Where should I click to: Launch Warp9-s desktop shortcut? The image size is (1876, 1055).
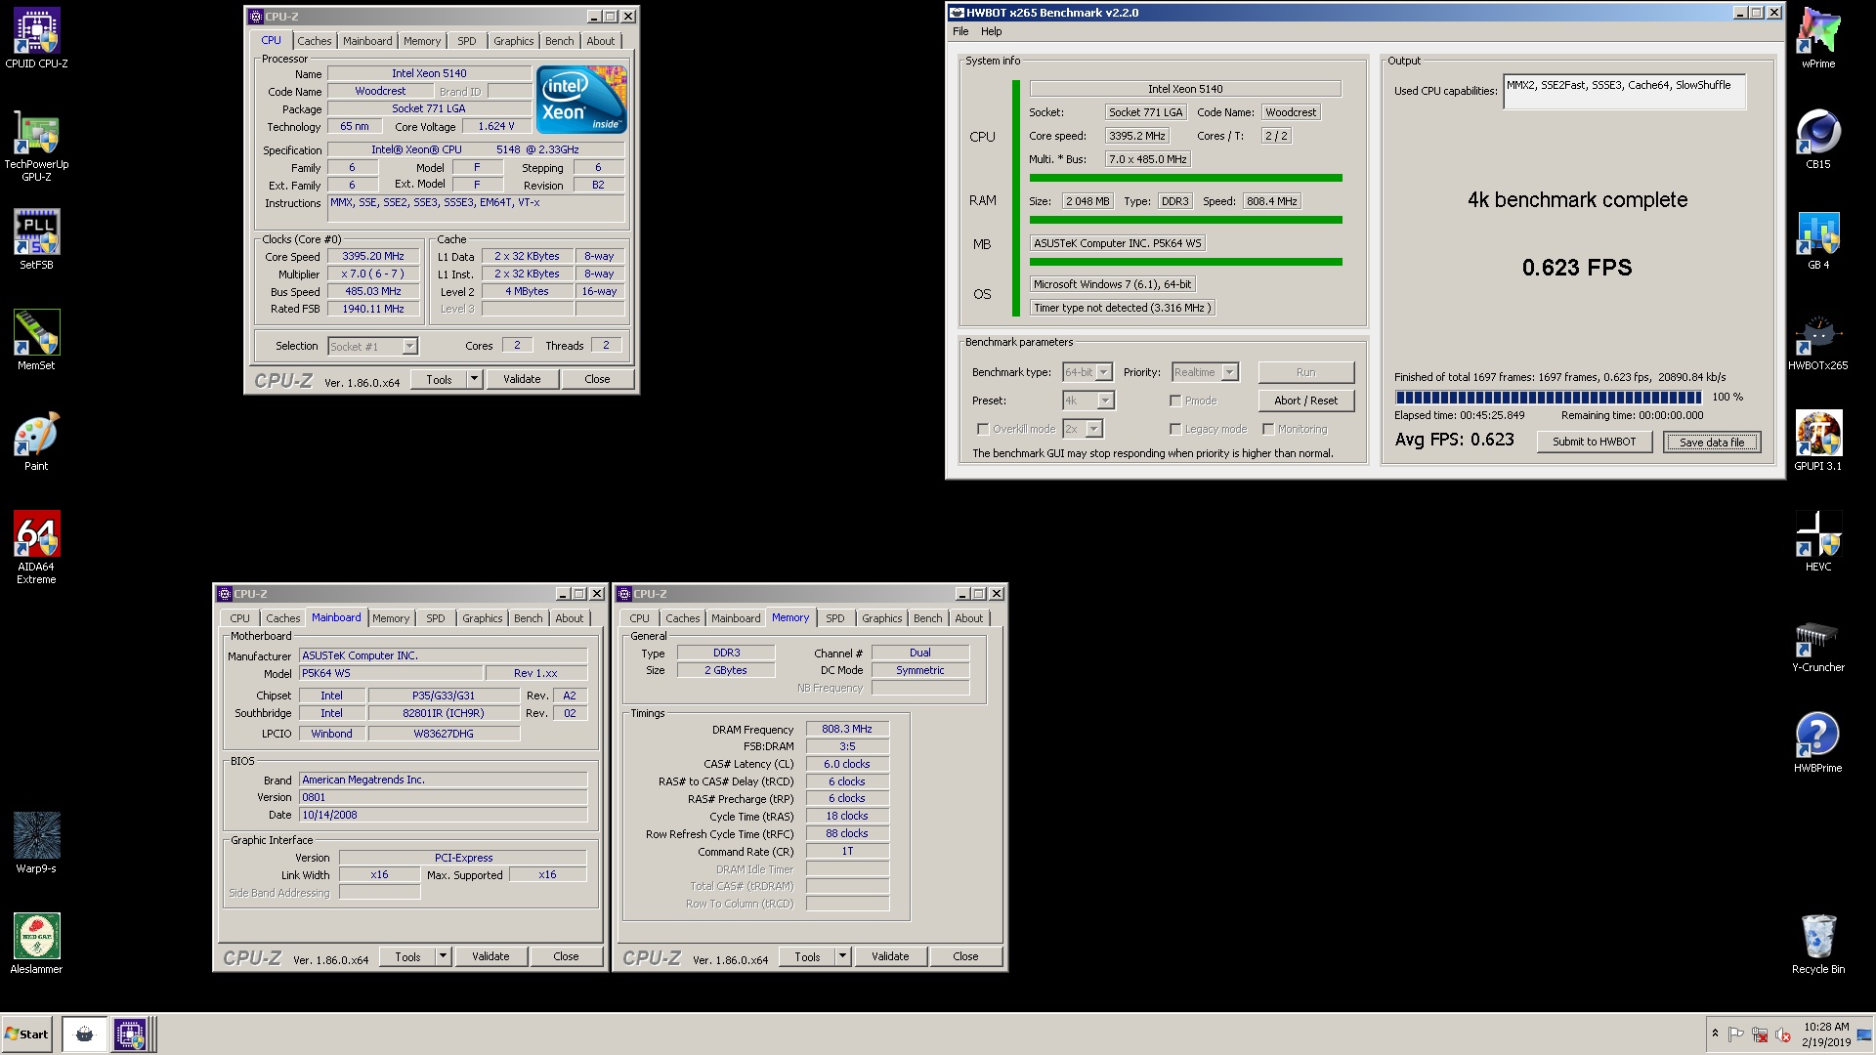[36, 842]
